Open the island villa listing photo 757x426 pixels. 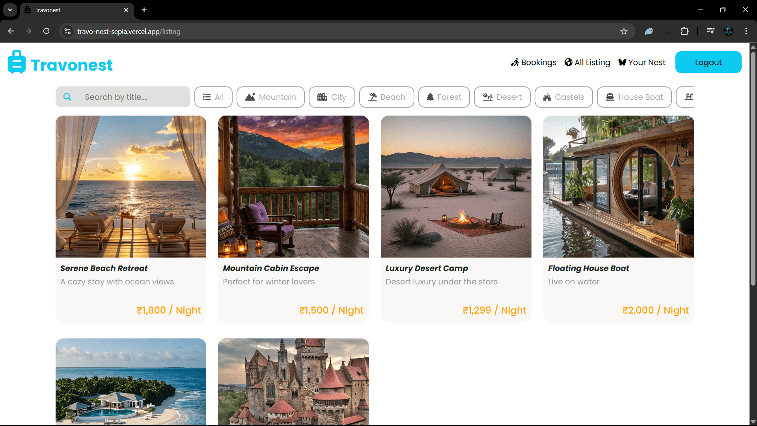coord(131,382)
